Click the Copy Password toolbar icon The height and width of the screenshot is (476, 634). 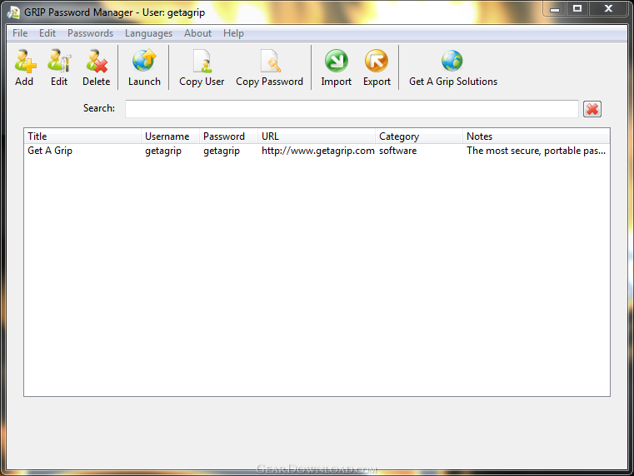[270, 61]
